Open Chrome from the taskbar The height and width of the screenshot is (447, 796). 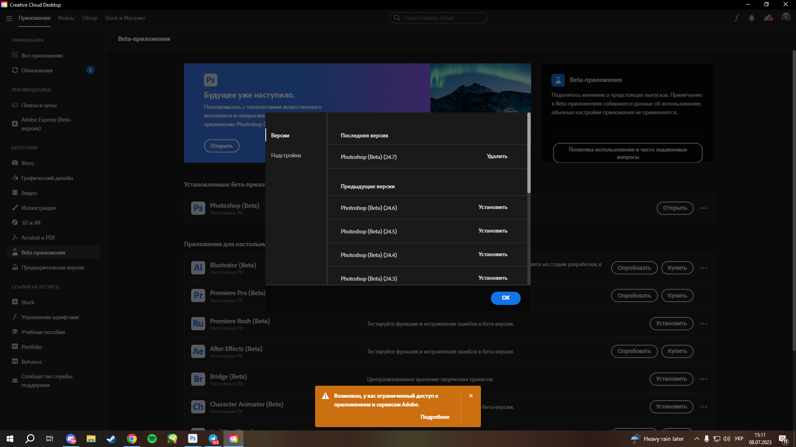pyautogui.click(x=132, y=439)
